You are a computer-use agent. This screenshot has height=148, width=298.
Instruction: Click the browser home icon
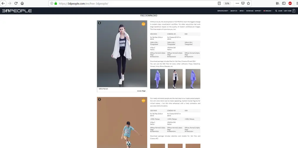[22, 3]
